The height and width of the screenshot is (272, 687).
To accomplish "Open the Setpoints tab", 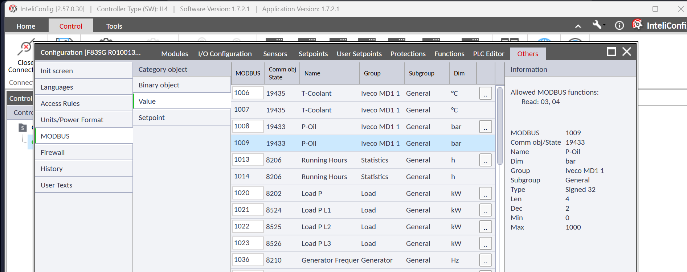I will [x=313, y=54].
